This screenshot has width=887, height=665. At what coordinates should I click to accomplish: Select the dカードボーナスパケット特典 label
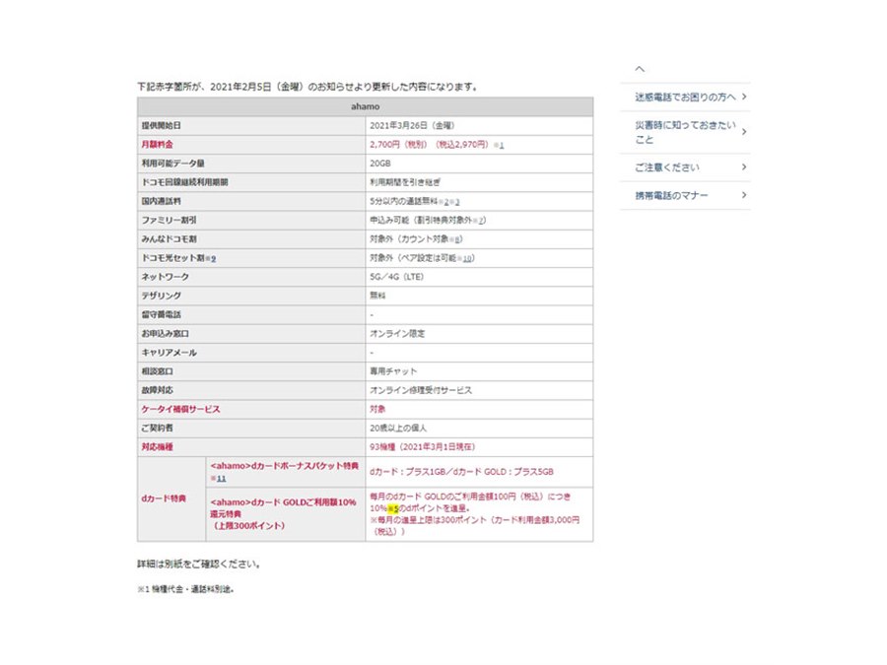[x=285, y=466]
